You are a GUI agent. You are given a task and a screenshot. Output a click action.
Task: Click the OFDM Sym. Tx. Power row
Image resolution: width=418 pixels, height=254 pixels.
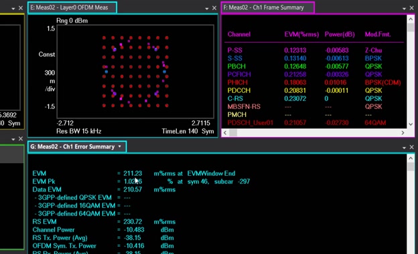pyautogui.click(x=103, y=246)
